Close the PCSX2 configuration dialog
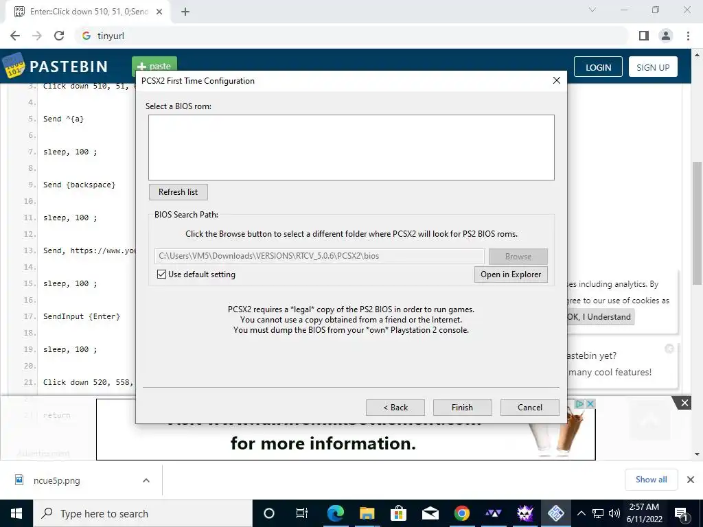This screenshot has height=527, width=703. [556, 80]
